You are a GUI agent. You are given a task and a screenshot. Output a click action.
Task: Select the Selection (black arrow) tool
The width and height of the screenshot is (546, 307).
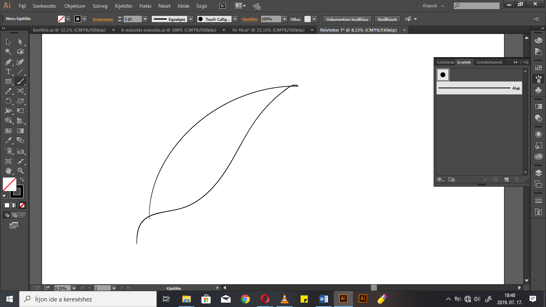[8, 42]
